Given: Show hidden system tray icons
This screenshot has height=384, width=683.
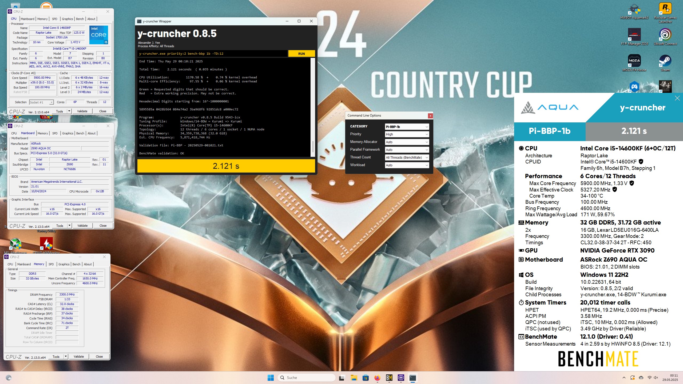Looking at the screenshot, I should click(x=624, y=378).
